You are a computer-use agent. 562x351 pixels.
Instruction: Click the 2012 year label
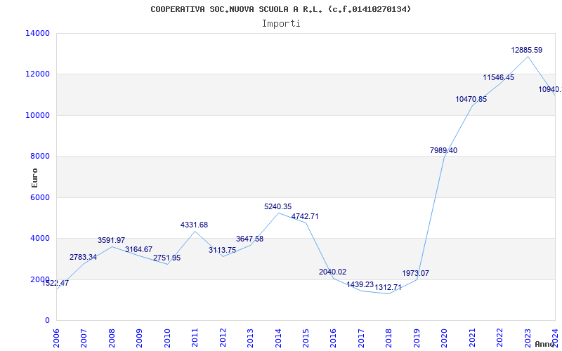(223, 338)
